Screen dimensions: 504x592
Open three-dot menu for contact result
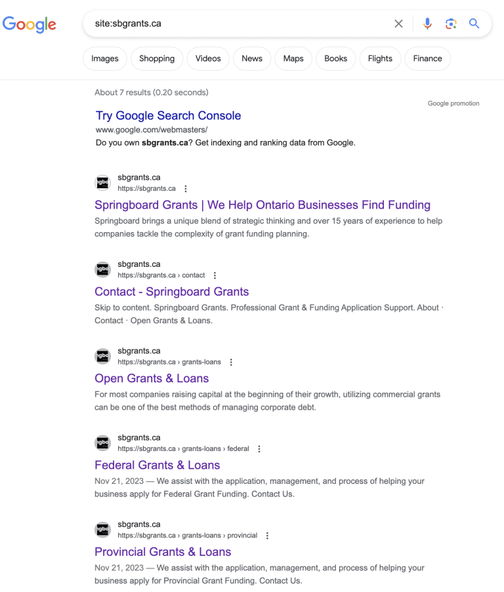(215, 275)
